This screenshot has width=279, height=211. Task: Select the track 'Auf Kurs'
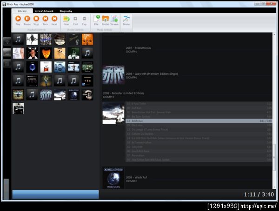pyautogui.click(x=199, y=108)
